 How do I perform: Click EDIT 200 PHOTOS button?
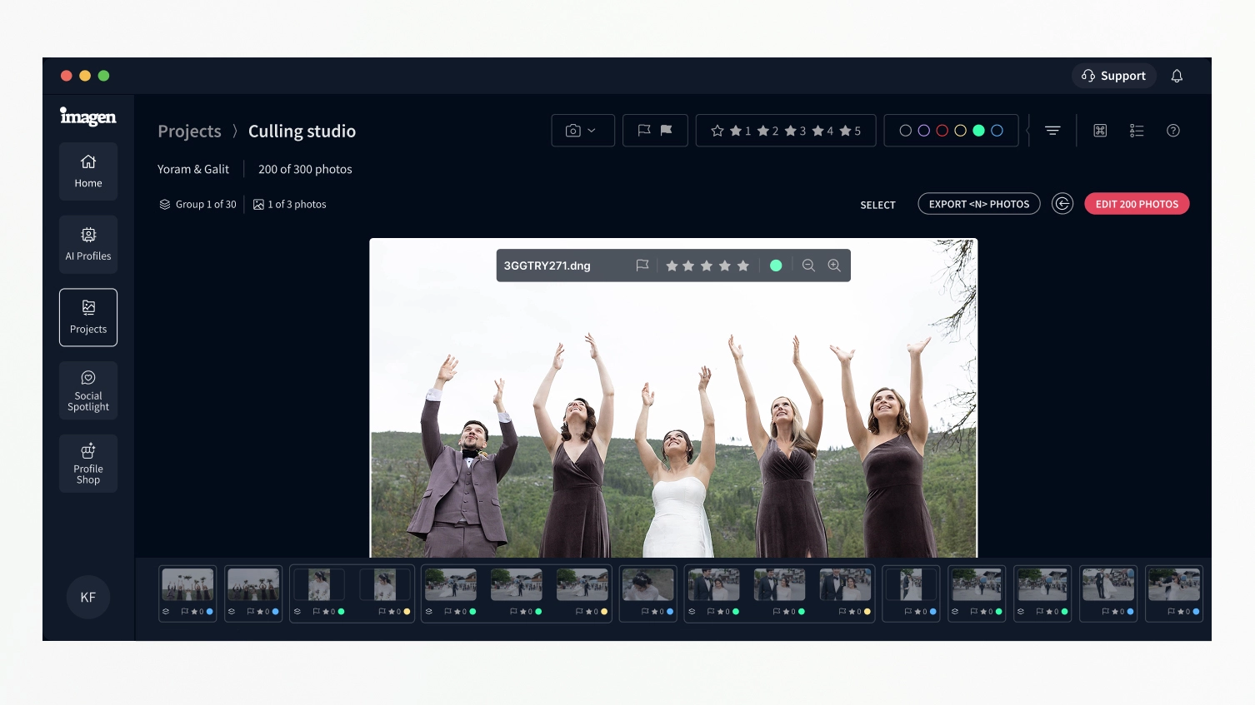pos(1137,204)
